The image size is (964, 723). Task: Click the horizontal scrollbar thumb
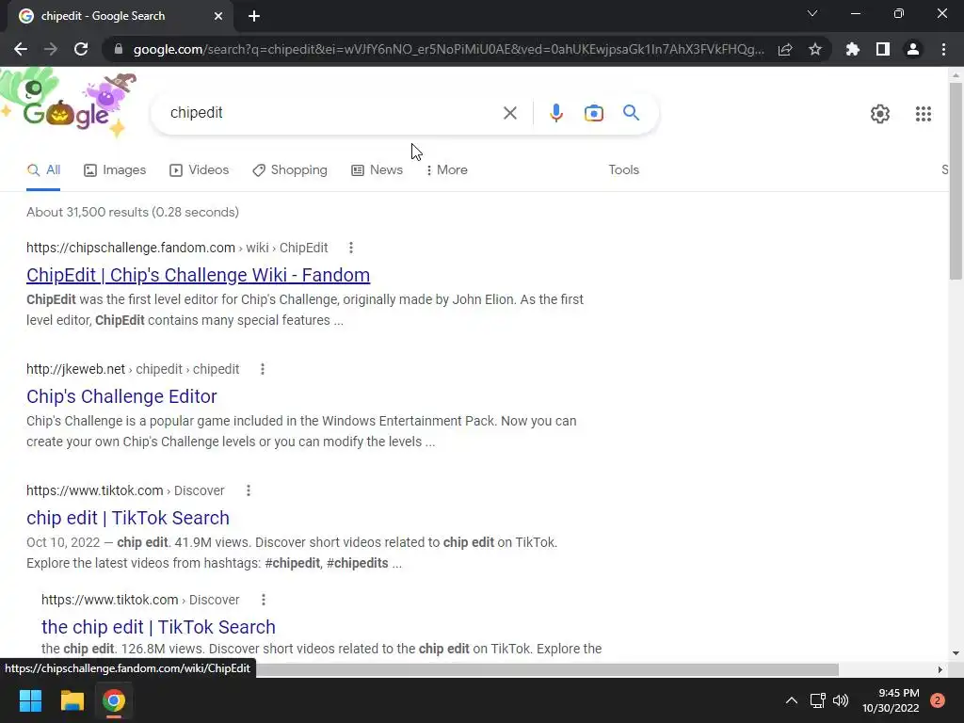[x=547, y=669]
